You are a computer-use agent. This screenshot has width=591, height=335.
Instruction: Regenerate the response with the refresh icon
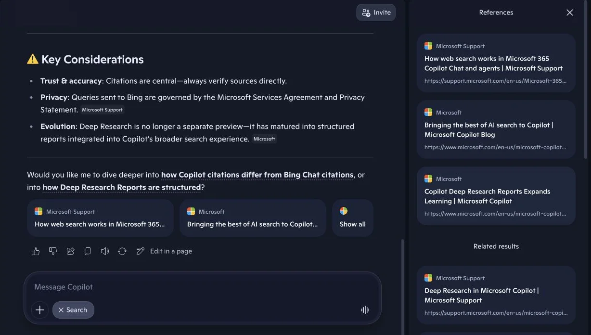(122, 251)
